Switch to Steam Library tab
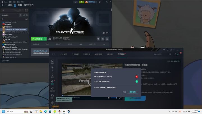The height and width of the screenshot is (114, 202). click(x=15, y=5)
